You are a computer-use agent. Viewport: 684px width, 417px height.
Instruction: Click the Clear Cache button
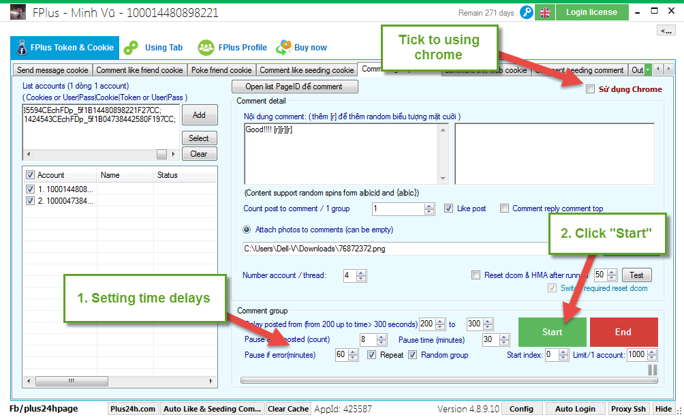288,409
